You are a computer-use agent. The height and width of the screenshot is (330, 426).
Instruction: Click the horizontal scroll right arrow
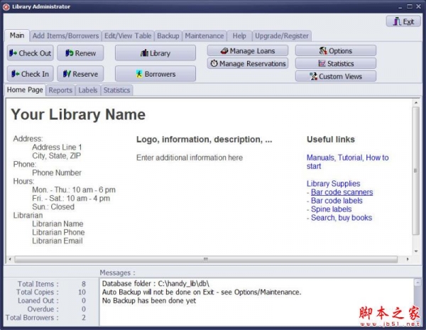[x=408, y=259]
